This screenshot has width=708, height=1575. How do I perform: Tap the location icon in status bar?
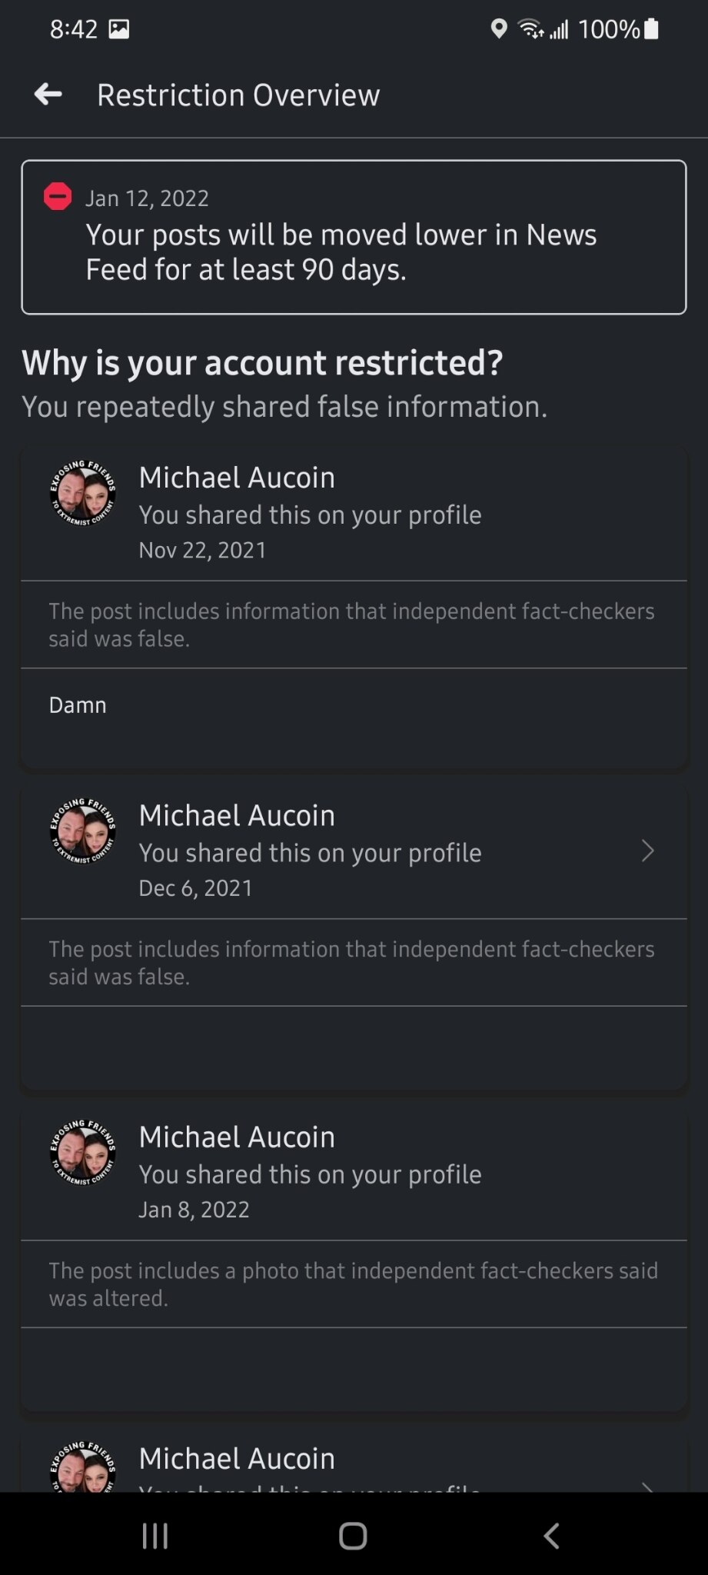[x=499, y=29]
